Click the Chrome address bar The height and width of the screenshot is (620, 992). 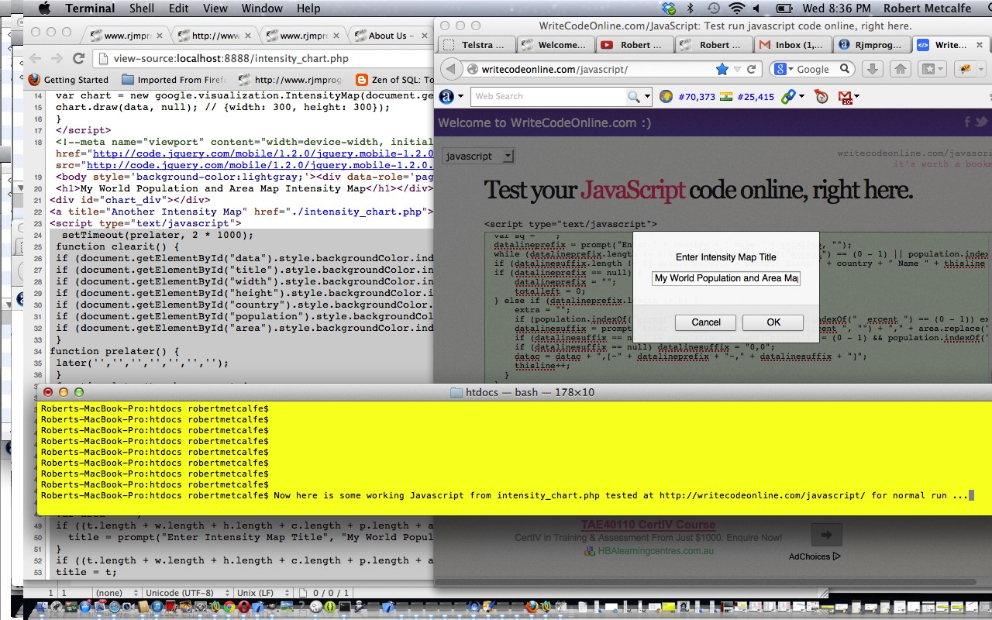[x=263, y=58]
